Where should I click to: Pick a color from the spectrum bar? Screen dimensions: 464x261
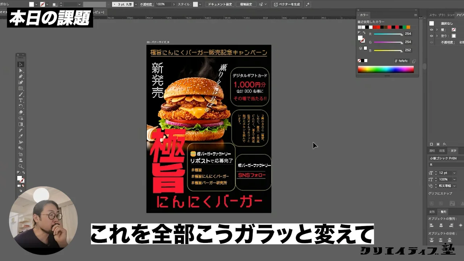[386, 69]
